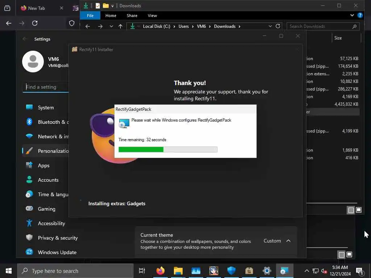Click the browser back arrow
Viewport: 371px width, 278px height.
[9, 23]
